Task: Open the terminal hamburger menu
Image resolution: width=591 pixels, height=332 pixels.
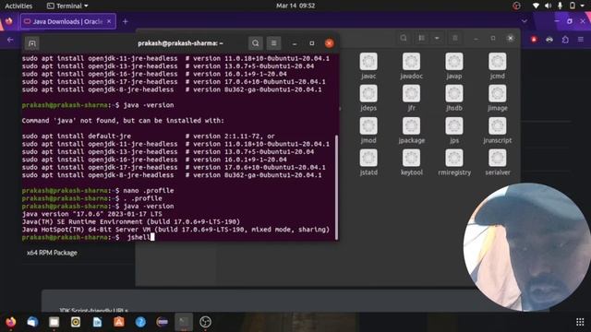Action: (x=273, y=43)
